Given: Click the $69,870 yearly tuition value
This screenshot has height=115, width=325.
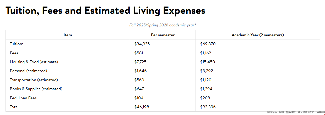Looking at the screenshot, I should tap(208, 44).
